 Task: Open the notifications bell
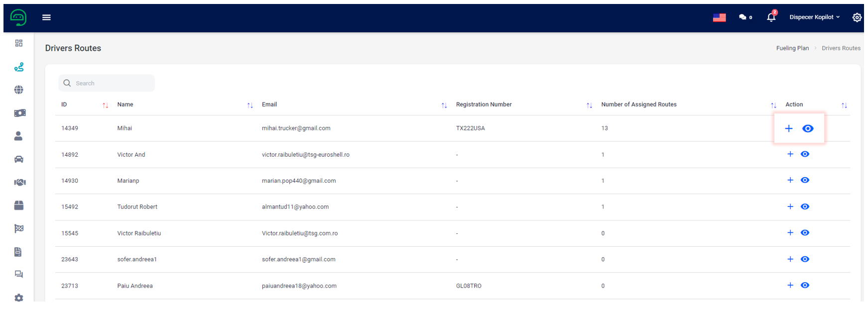[x=771, y=17]
